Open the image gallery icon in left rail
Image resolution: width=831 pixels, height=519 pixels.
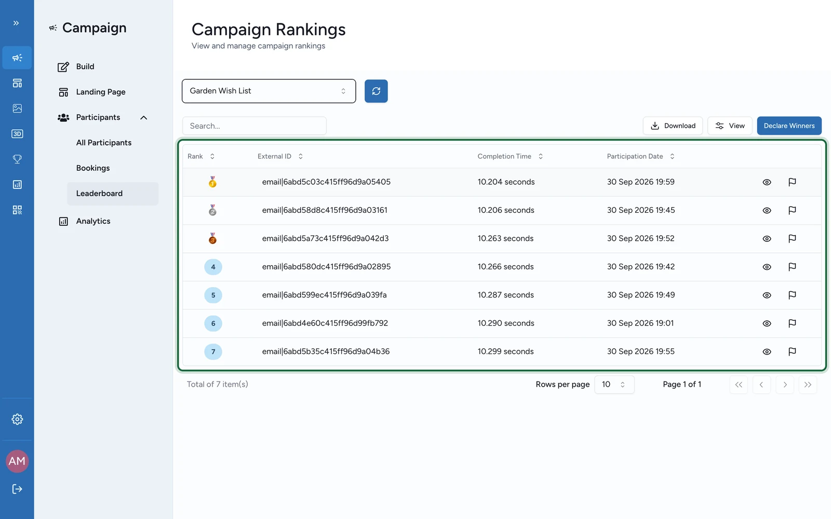pyautogui.click(x=17, y=108)
